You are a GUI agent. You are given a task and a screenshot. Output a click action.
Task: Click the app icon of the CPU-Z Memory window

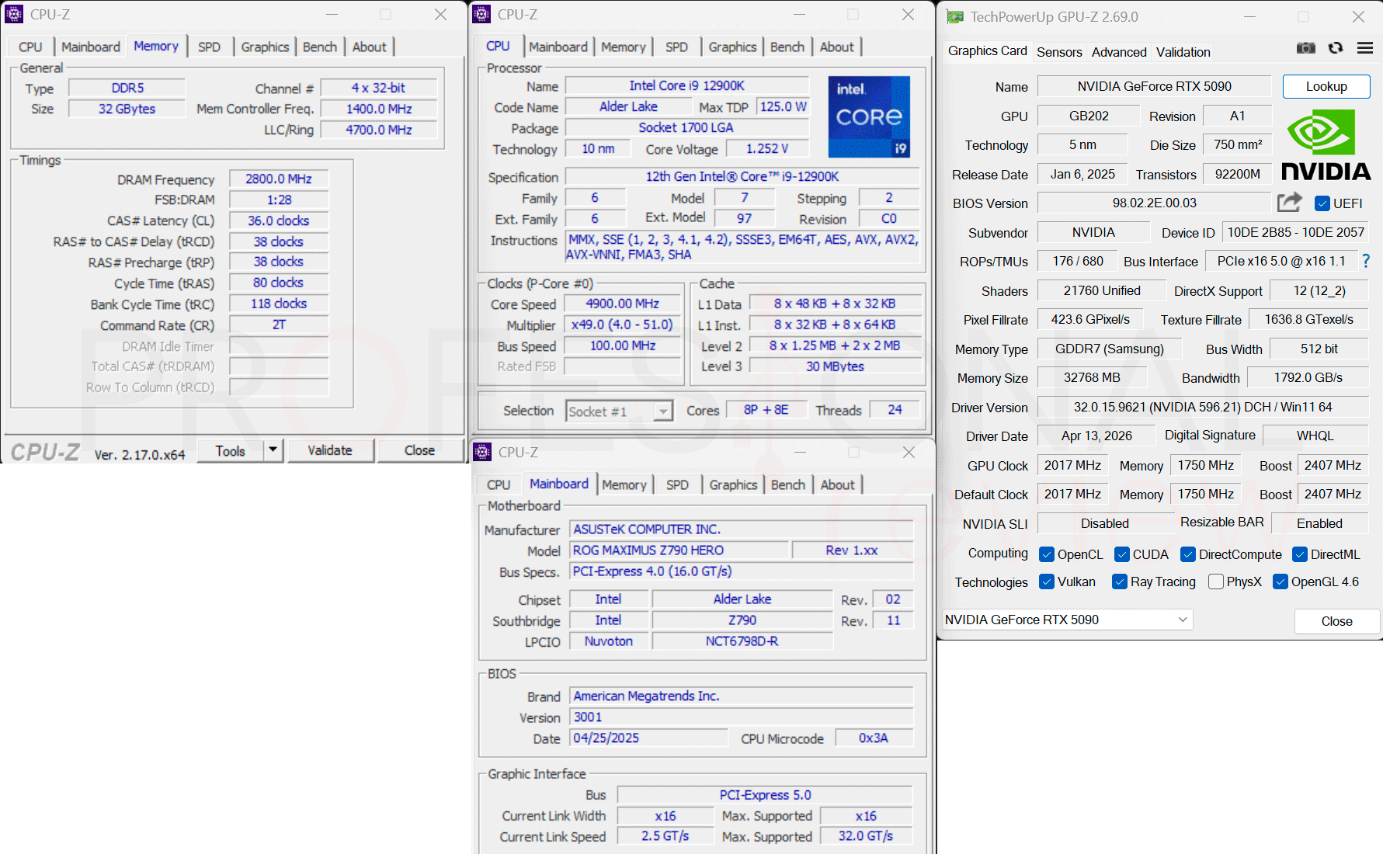(14, 15)
